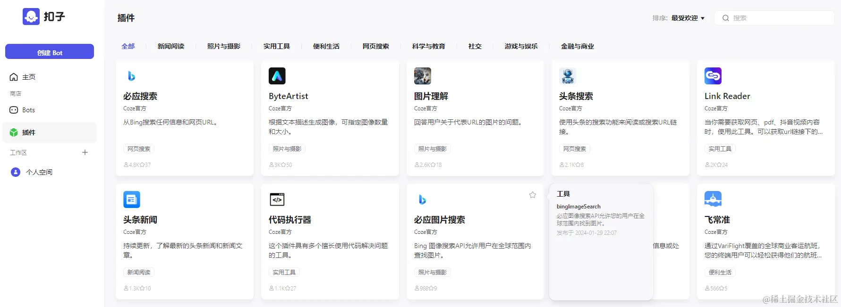The width and height of the screenshot is (841, 307).
Task: Select the 社交 tab
Action: click(475, 46)
